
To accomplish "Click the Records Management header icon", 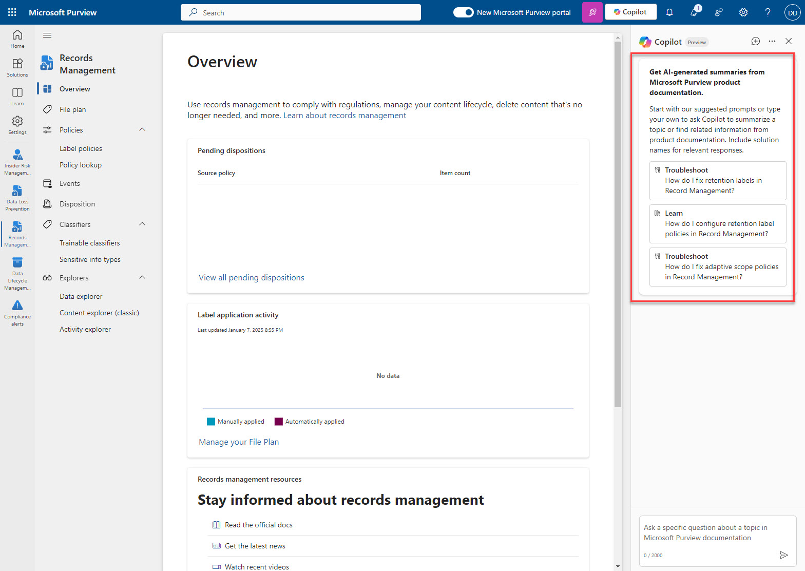I will 47,63.
